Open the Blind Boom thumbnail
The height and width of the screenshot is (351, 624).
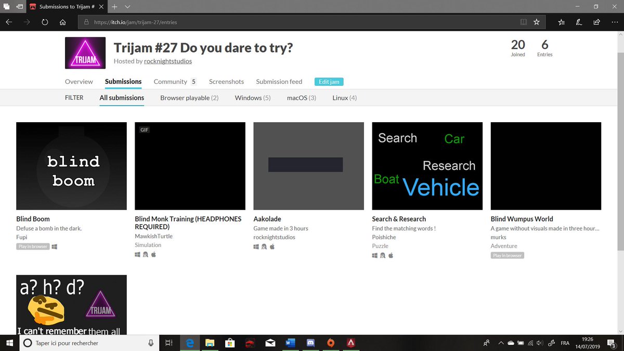pos(72,166)
